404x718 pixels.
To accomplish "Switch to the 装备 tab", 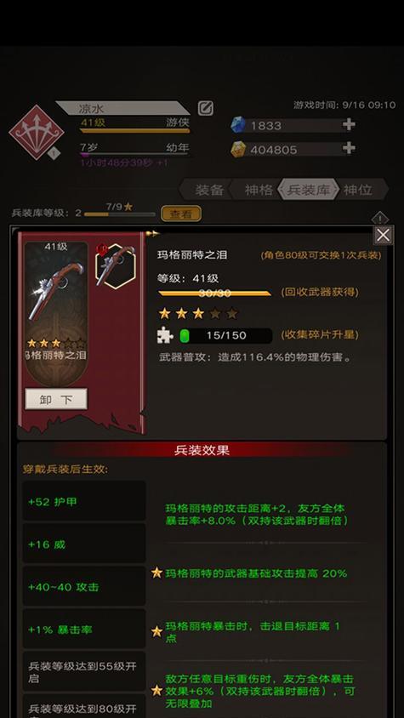I will tap(210, 190).
